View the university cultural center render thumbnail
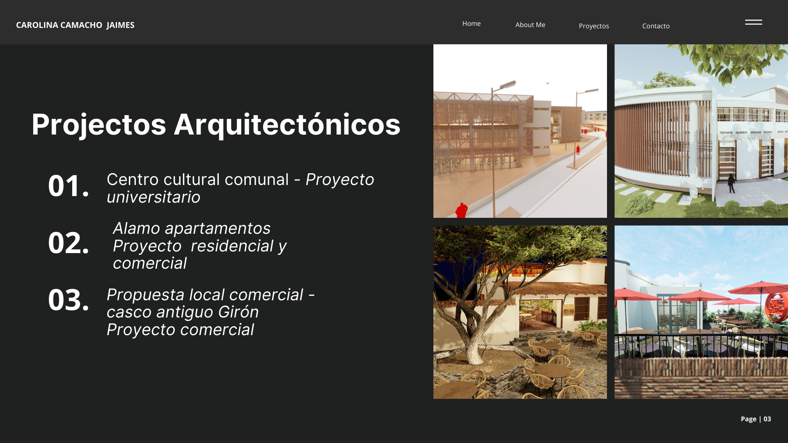 (520, 130)
